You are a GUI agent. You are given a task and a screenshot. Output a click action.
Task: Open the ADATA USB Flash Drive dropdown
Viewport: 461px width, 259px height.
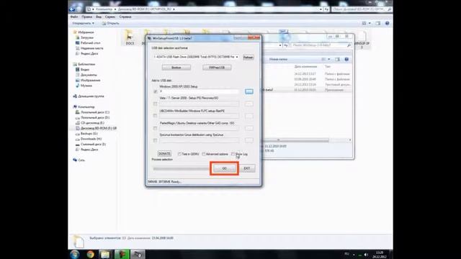click(x=196, y=57)
